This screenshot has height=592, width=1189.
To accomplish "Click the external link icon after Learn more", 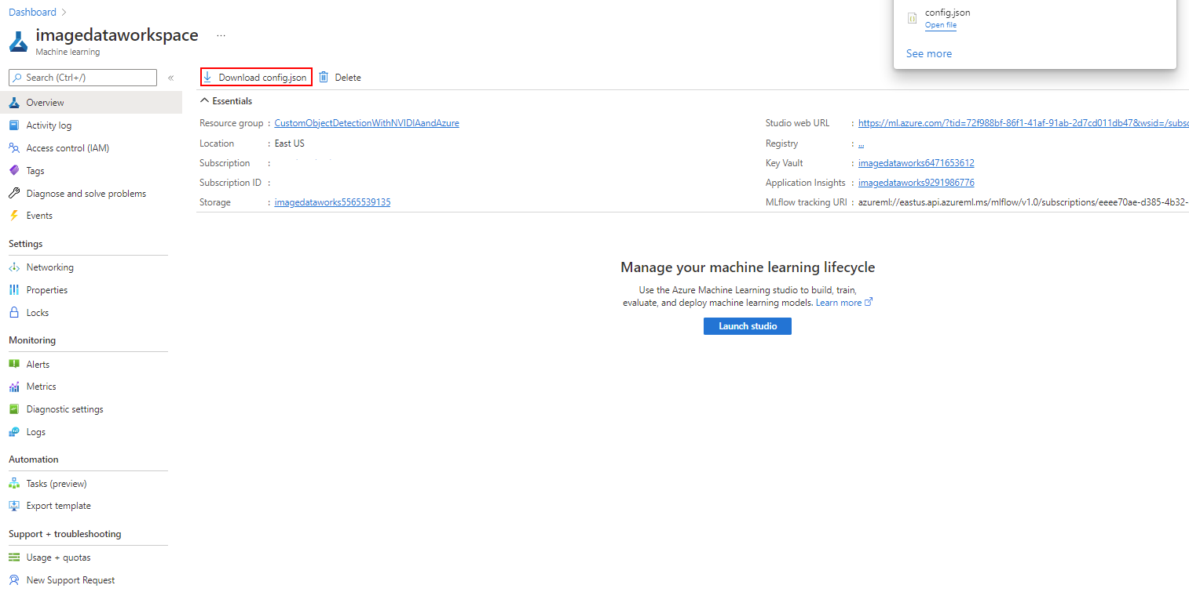I will click(x=869, y=302).
